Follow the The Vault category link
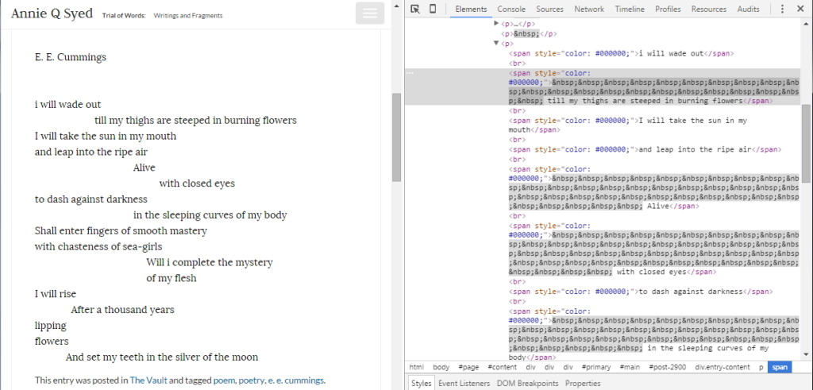Screen dimensions: 813x390 [148, 380]
